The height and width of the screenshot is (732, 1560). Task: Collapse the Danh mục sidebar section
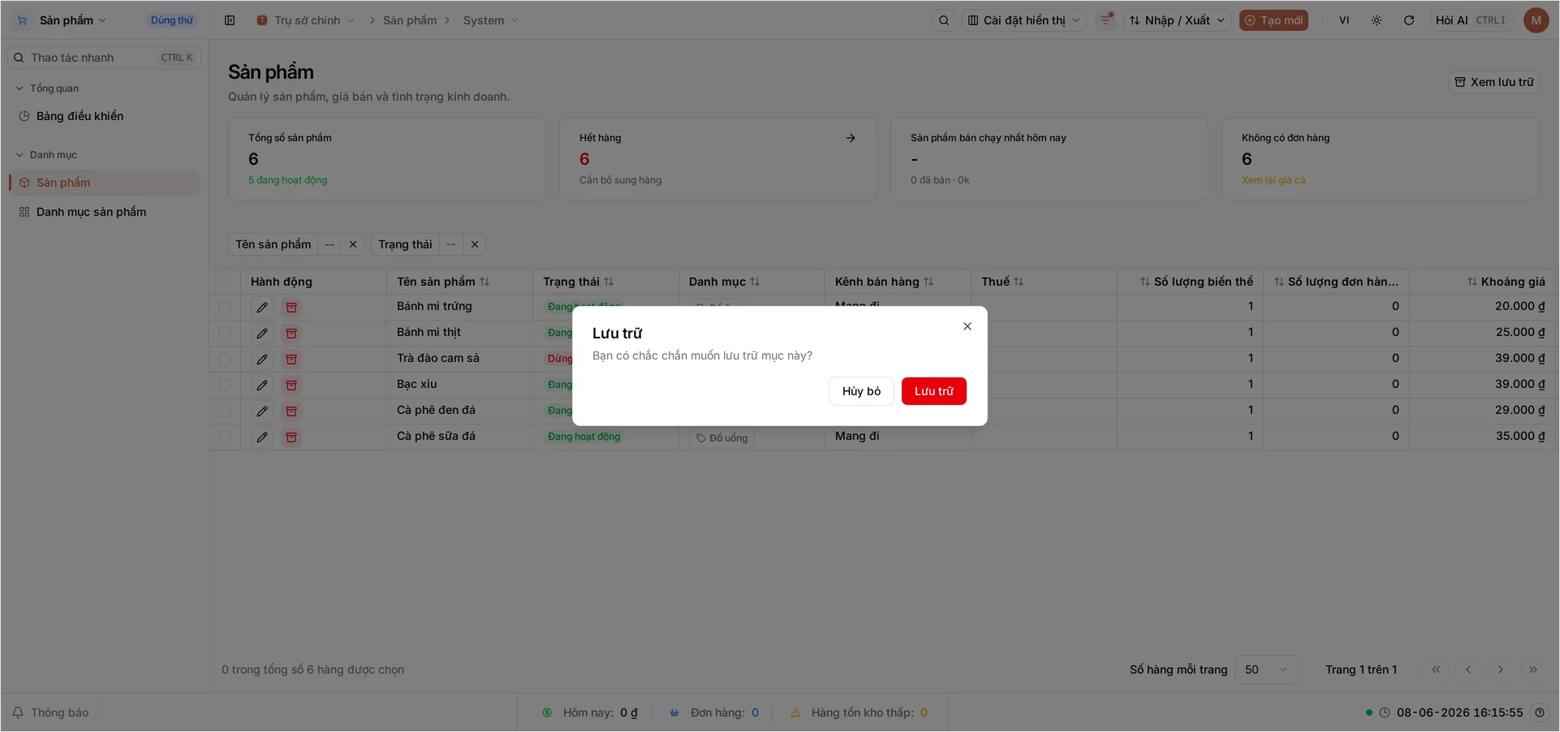click(46, 155)
